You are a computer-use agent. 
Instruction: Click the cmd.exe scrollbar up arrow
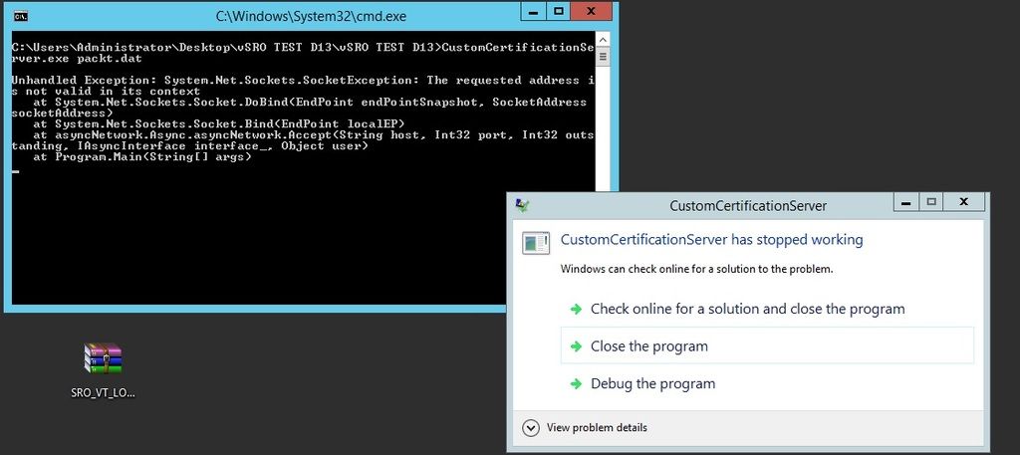click(603, 45)
